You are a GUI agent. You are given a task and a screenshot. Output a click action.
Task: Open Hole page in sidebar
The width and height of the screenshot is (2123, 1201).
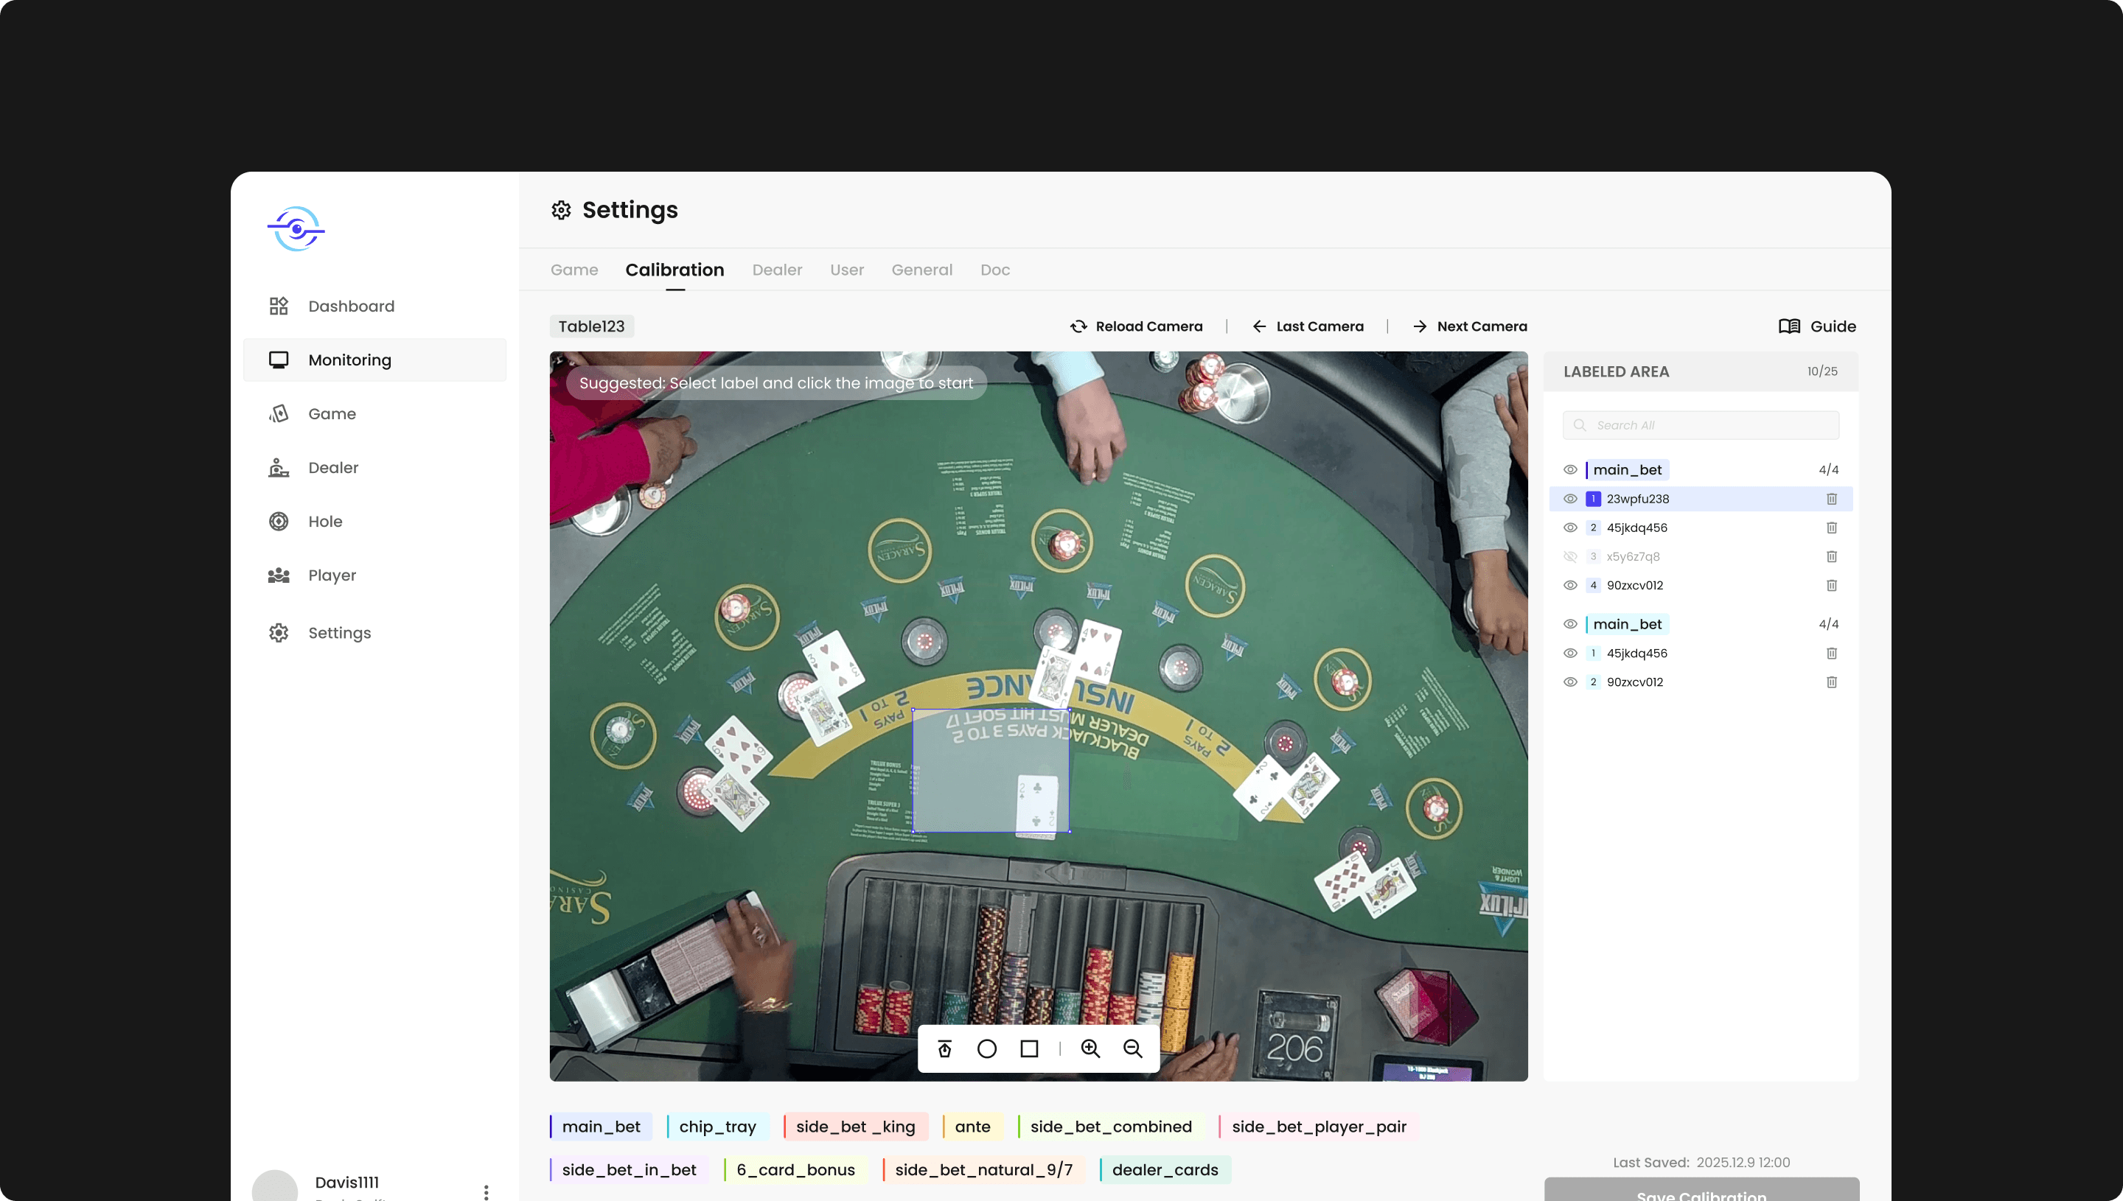tap(325, 522)
